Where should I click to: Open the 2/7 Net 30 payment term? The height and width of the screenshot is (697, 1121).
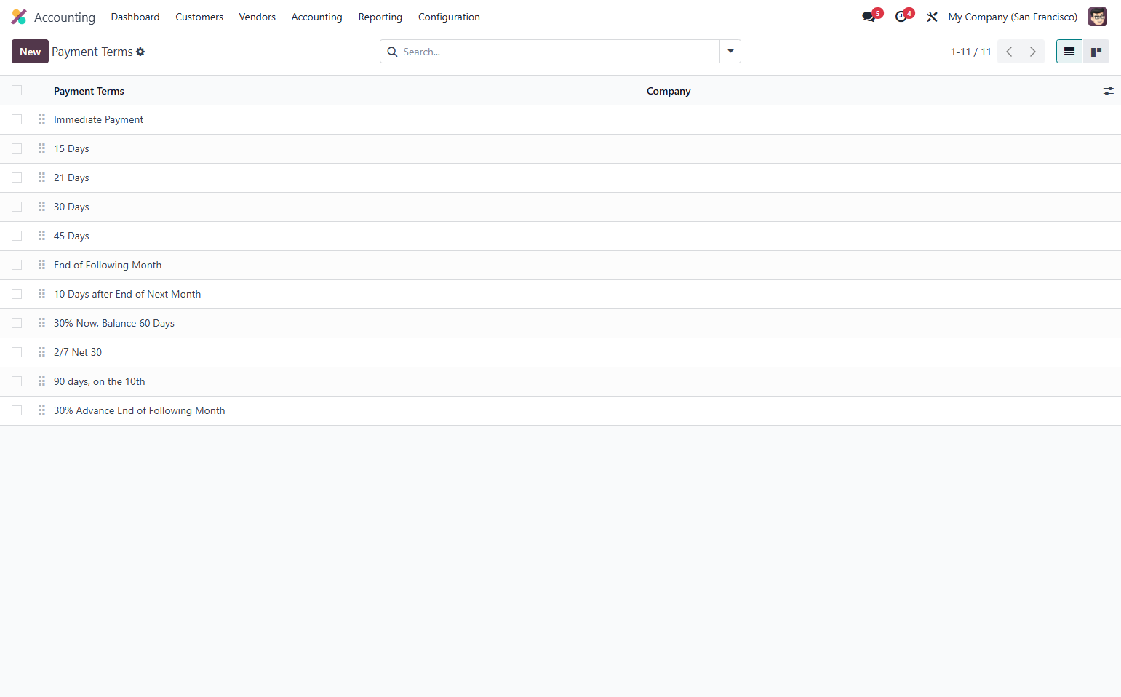[x=78, y=352]
